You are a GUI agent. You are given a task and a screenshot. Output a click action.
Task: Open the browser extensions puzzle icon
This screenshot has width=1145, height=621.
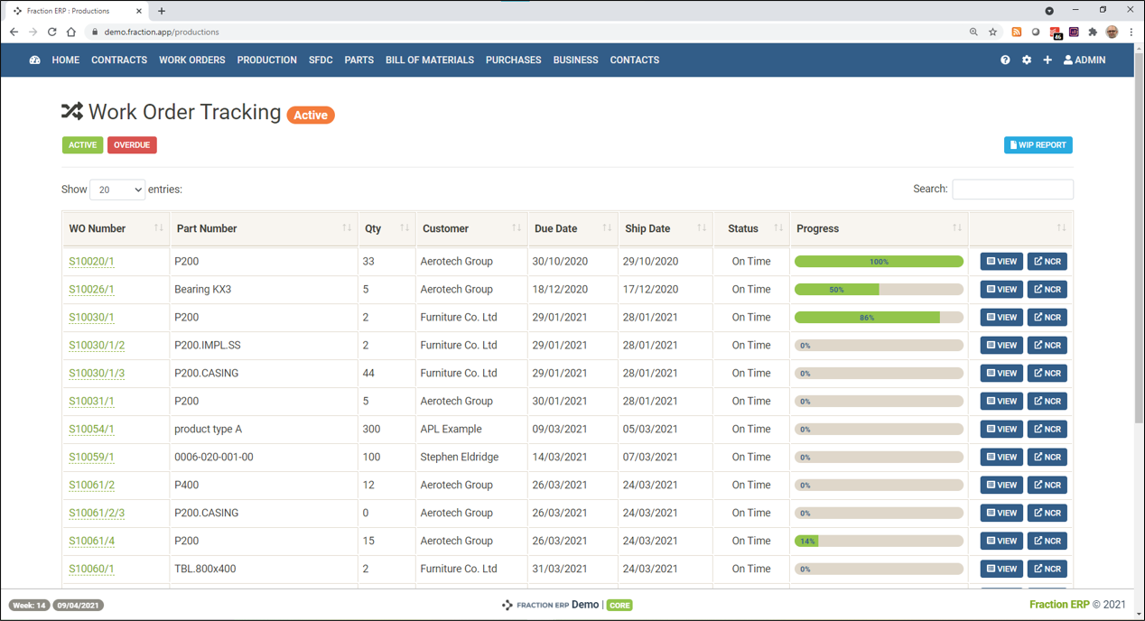pyautogui.click(x=1093, y=32)
